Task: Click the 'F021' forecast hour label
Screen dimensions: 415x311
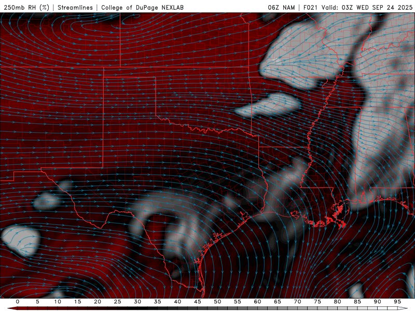Action: pyautogui.click(x=310, y=7)
